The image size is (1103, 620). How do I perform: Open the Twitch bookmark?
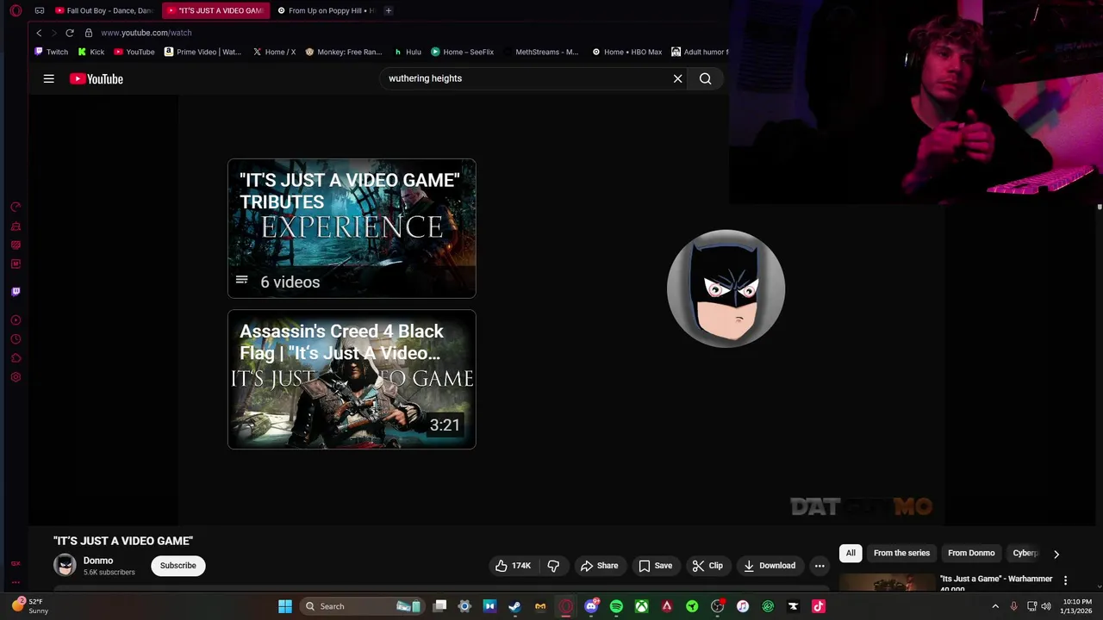tap(51, 52)
